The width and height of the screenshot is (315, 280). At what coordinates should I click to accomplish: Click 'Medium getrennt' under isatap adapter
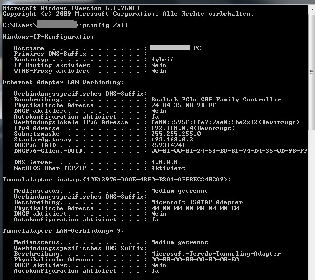[x=180, y=191]
